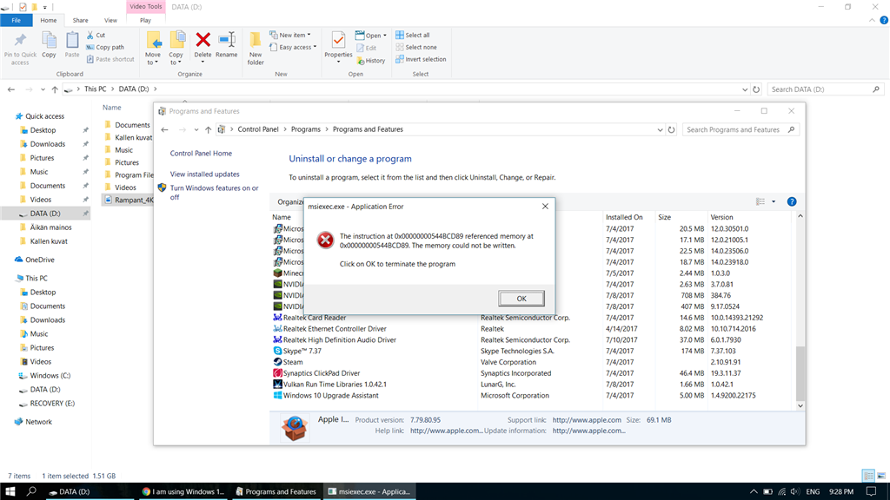This screenshot has width=890, height=500.
Task: Select Windows 10 Upgrade Assistant row
Action: pyautogui.click(x=533, y=396)
